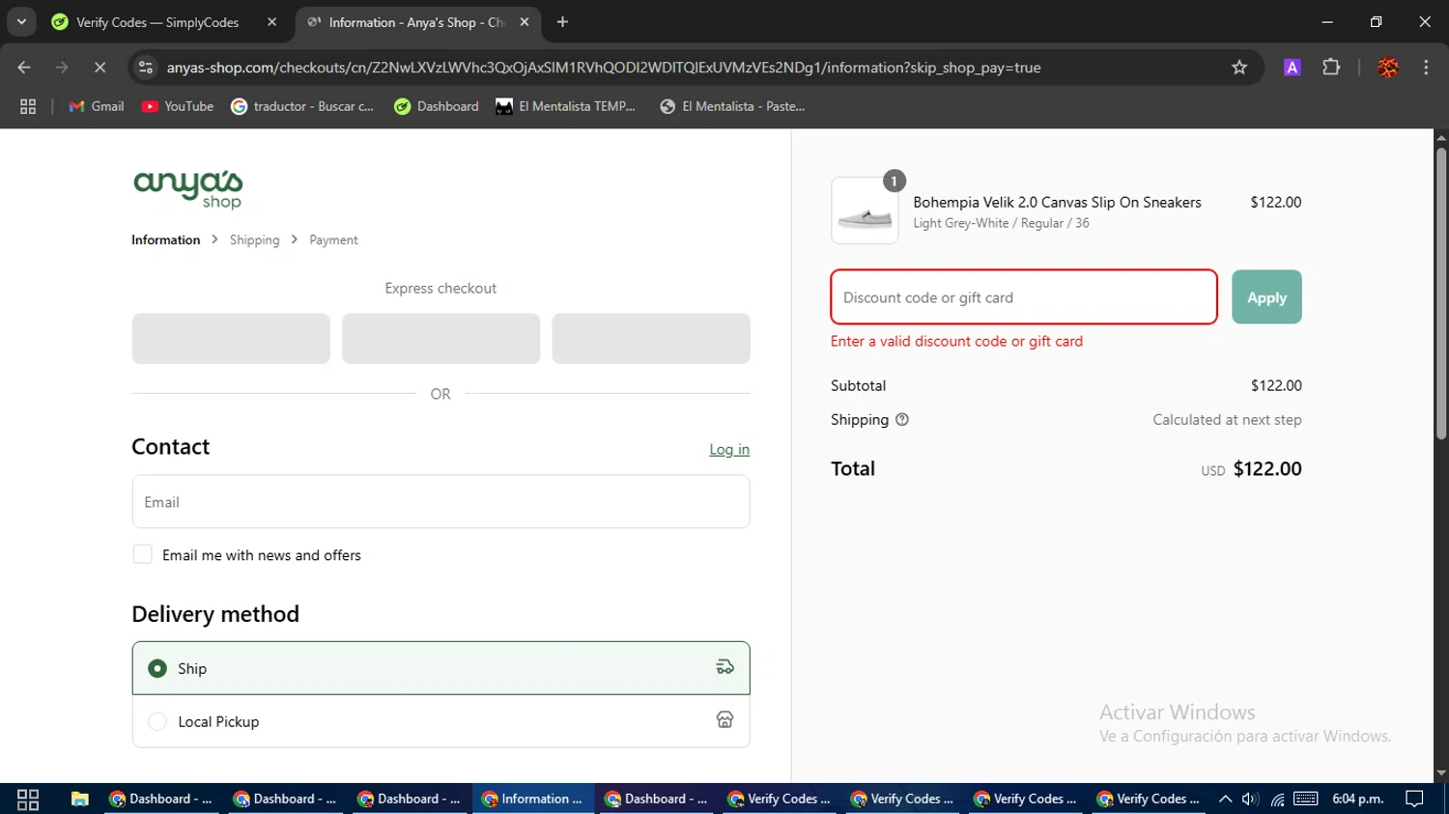Stop loading the page
The width and height of the screenshot is (1449, 814).
(99, 68)
